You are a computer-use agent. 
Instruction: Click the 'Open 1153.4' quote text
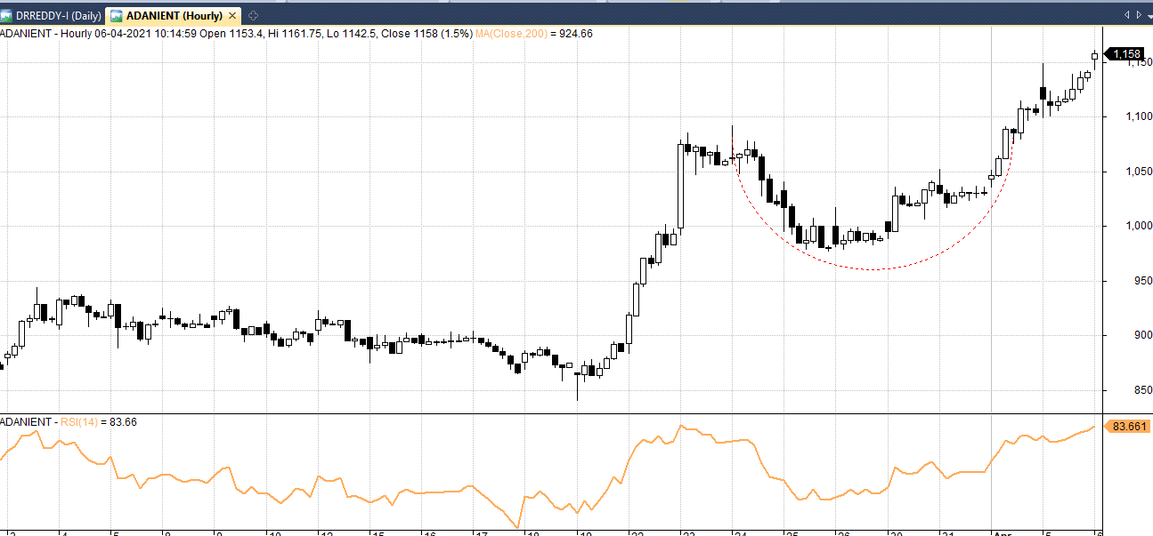(233, 34)
